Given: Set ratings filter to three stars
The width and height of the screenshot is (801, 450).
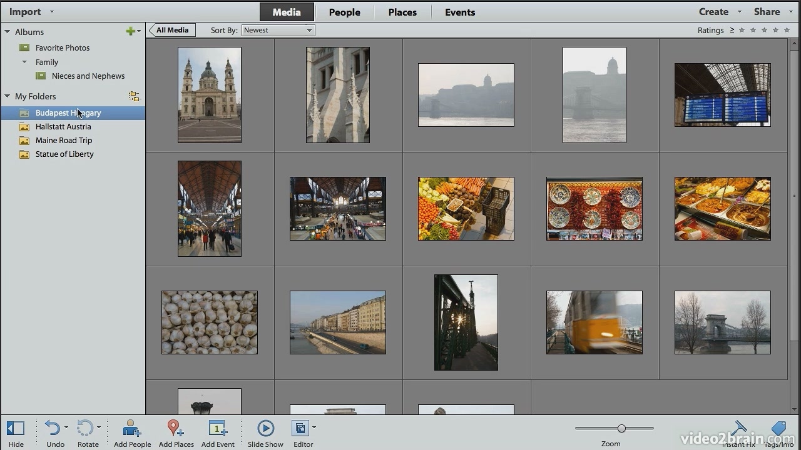Looking at the screenshot, I should click(x=765, y=30).
